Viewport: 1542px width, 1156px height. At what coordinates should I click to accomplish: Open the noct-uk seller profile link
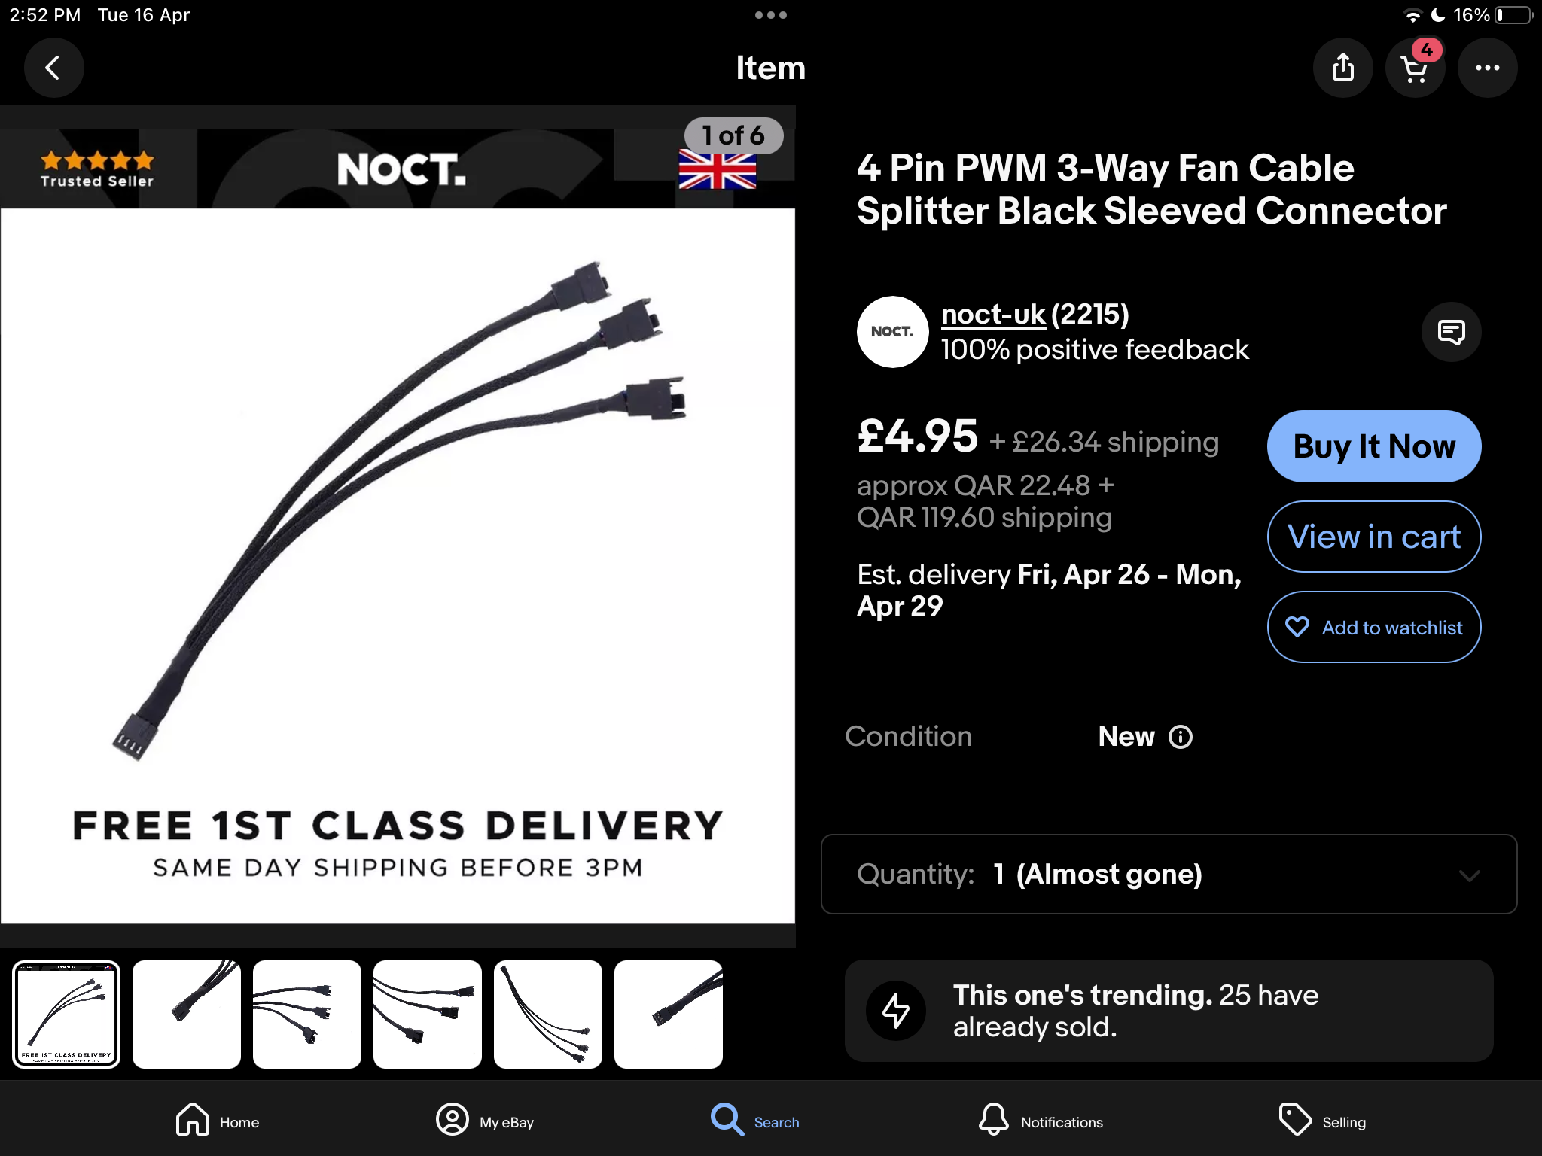(x=993, y=315)
